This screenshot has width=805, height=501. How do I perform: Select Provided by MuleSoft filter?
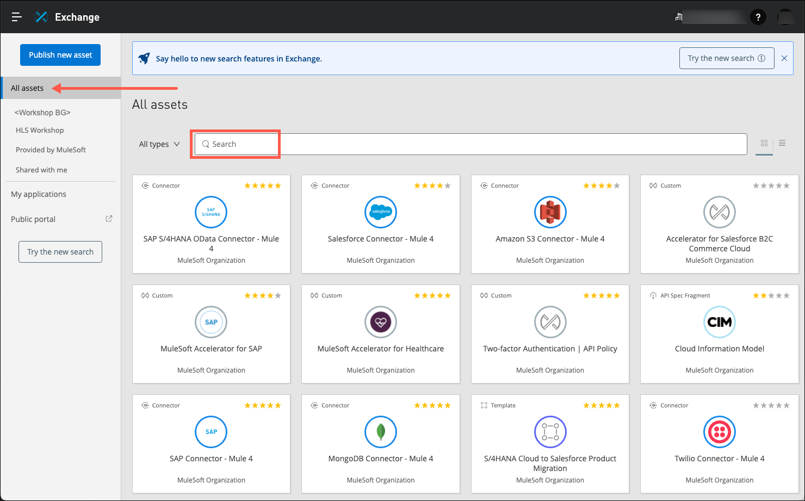pyautogui.click(x=51, y=150)
